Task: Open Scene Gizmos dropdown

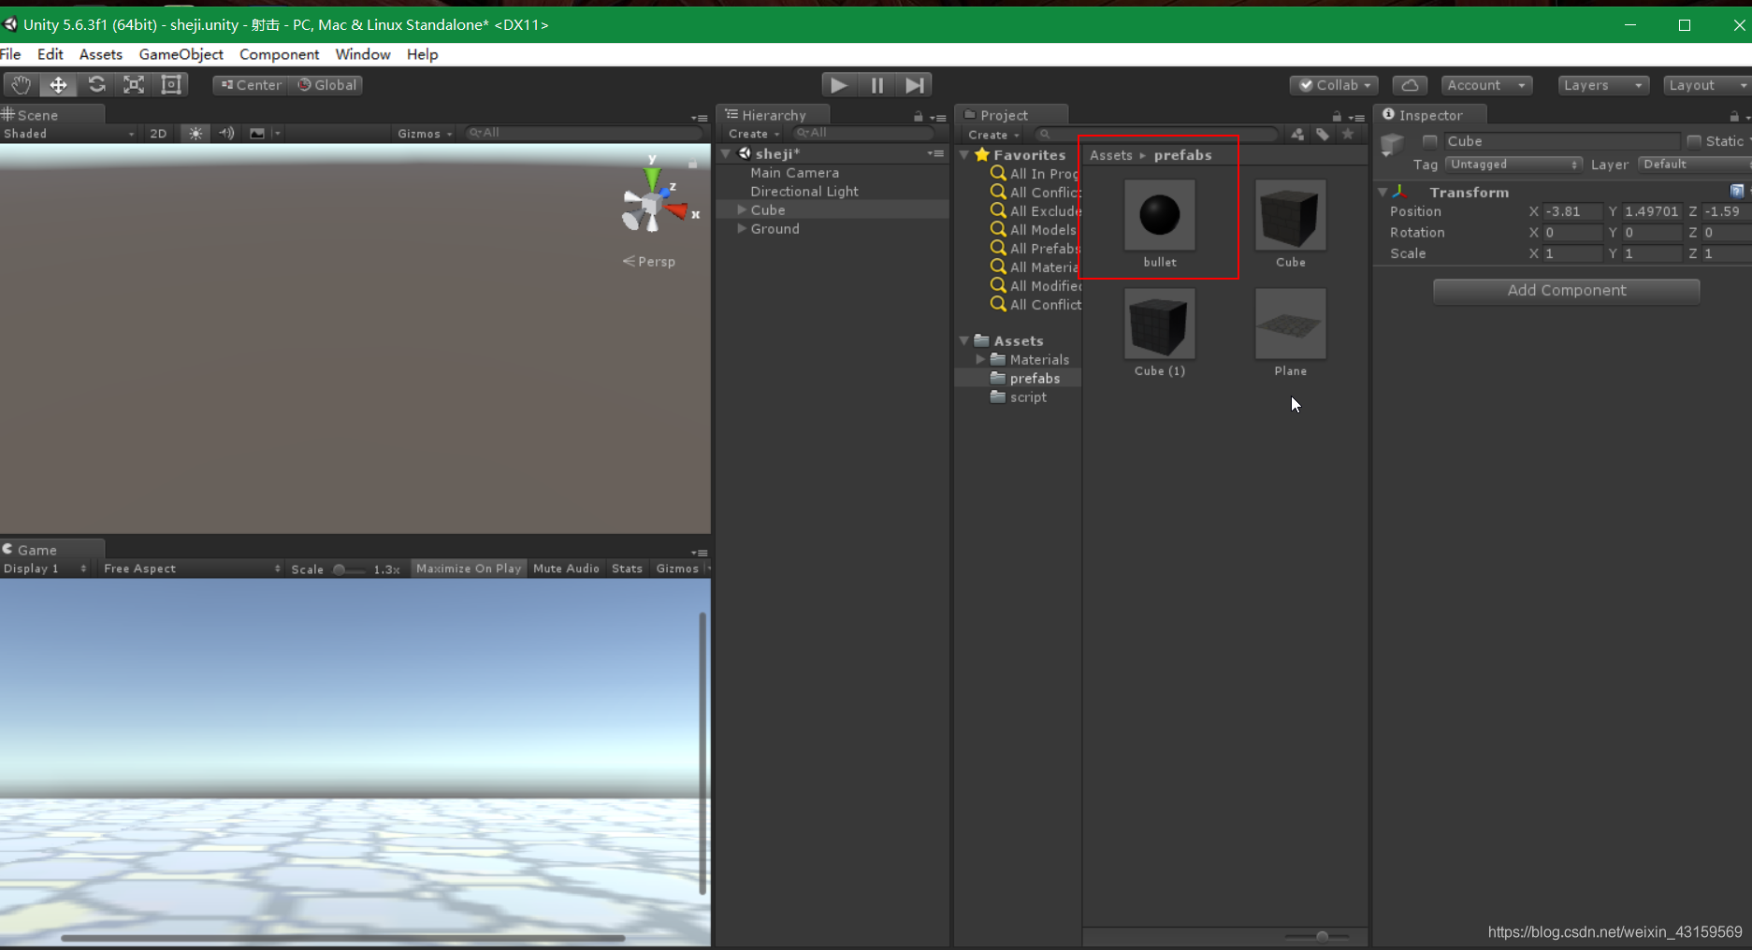Action: tap(425, 134)
